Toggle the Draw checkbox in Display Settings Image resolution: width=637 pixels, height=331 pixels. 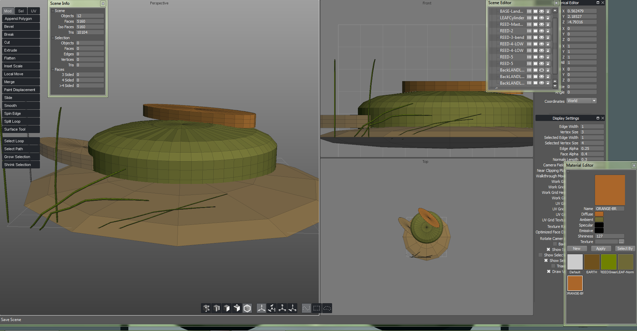click(x=549, y=272)
